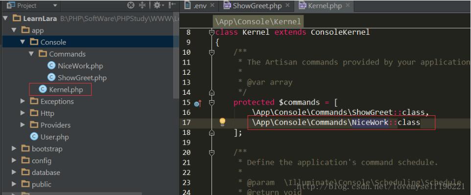This screenshot has width=471, height=195.
Task: Click the lightbulb intention icon on line 17
Action: (x=222, y=122)
